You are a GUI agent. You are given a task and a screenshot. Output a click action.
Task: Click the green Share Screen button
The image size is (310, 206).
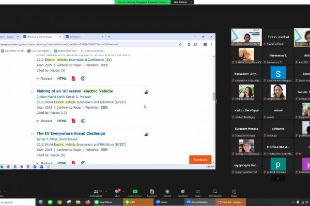coord(135,193)
